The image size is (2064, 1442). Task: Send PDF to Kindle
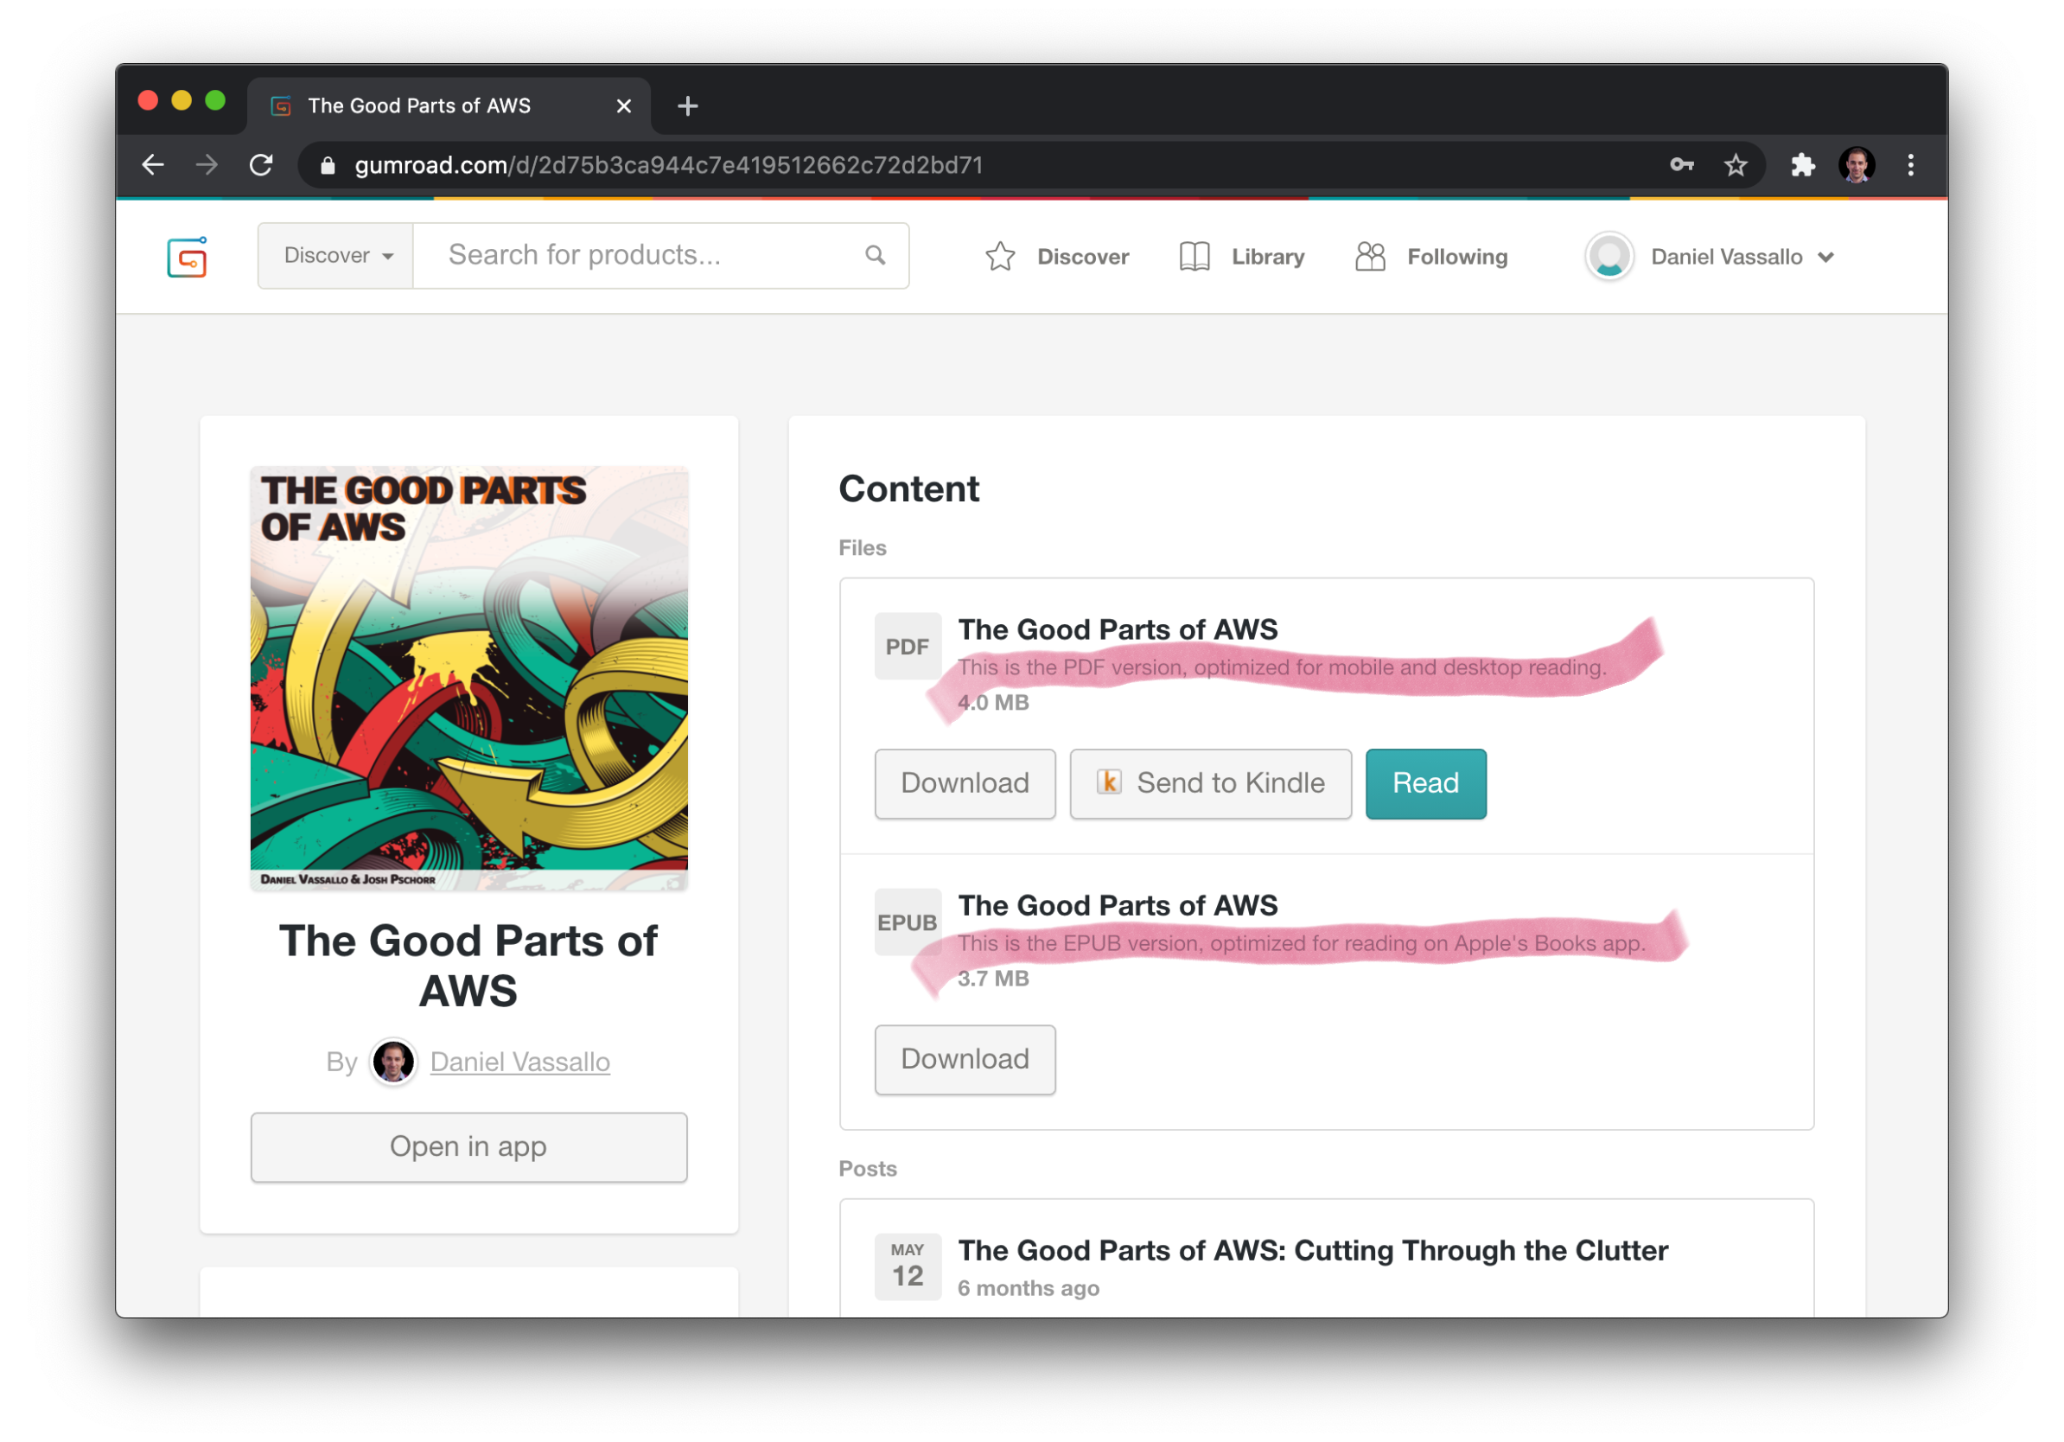(1210, 783)
